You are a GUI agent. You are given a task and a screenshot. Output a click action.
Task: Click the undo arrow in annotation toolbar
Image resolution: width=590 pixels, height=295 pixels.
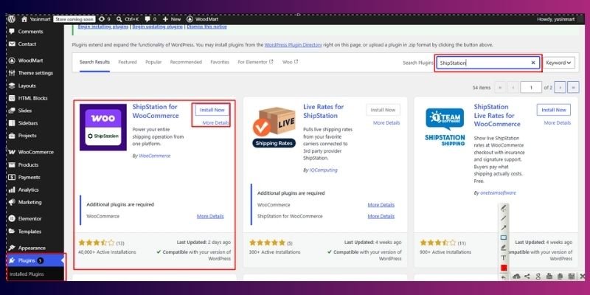[x=504, y=277]
